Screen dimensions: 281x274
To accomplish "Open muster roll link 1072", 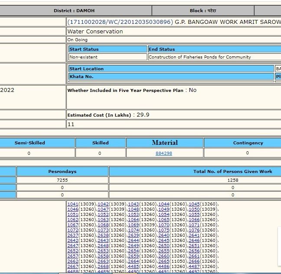I will (73, 230).
